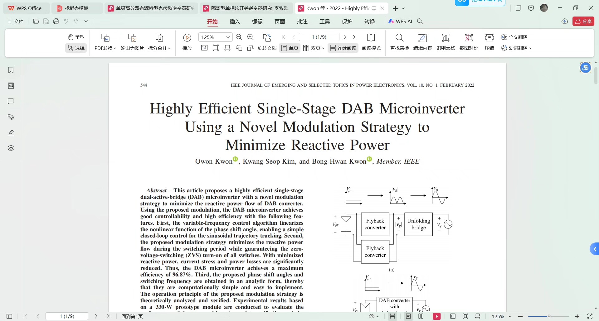Open 划词翻译 word translation dropdown
Screen dimensions: 599x321
coord(516,48)
